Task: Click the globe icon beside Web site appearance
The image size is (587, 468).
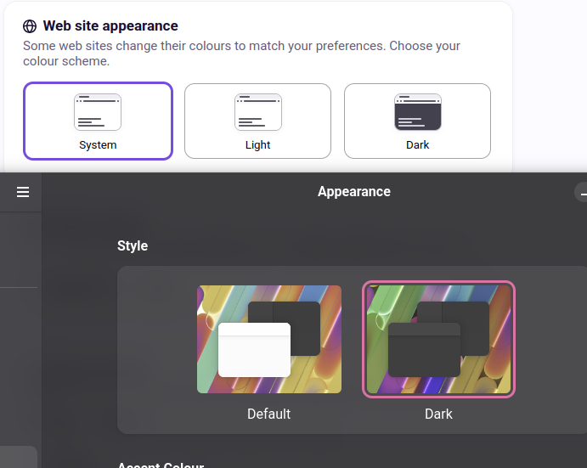Action: pos(30,26)
